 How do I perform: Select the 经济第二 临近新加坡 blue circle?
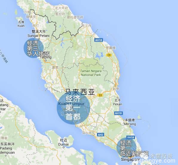click(126, 148)
